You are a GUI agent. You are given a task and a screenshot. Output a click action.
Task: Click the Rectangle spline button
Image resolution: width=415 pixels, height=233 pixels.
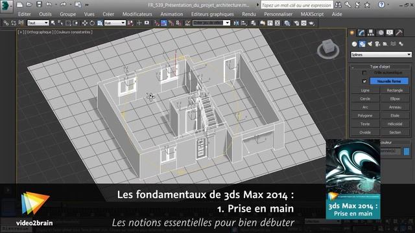[x=395, y=91]
